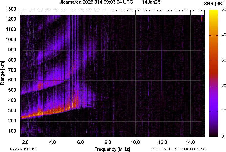Click the range tick label 800
This screenshot has height=152, width=226.
click(x=12, y=60)
